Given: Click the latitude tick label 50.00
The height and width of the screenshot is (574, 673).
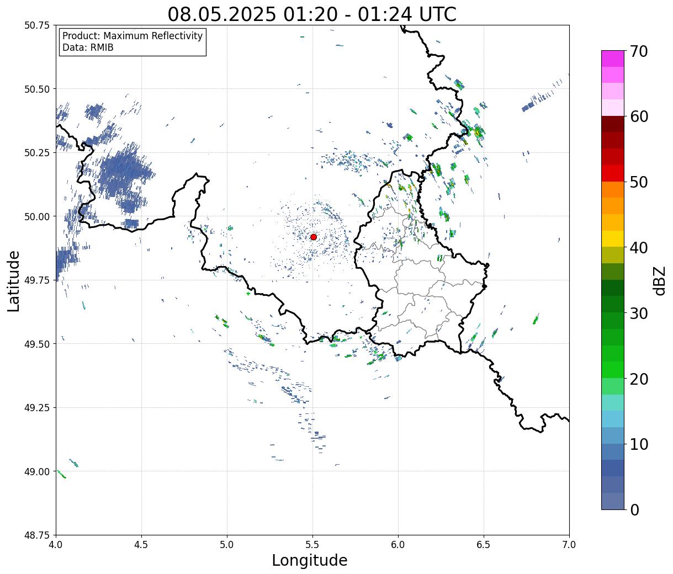Looking at the screenshot, I should coord(37,216).
